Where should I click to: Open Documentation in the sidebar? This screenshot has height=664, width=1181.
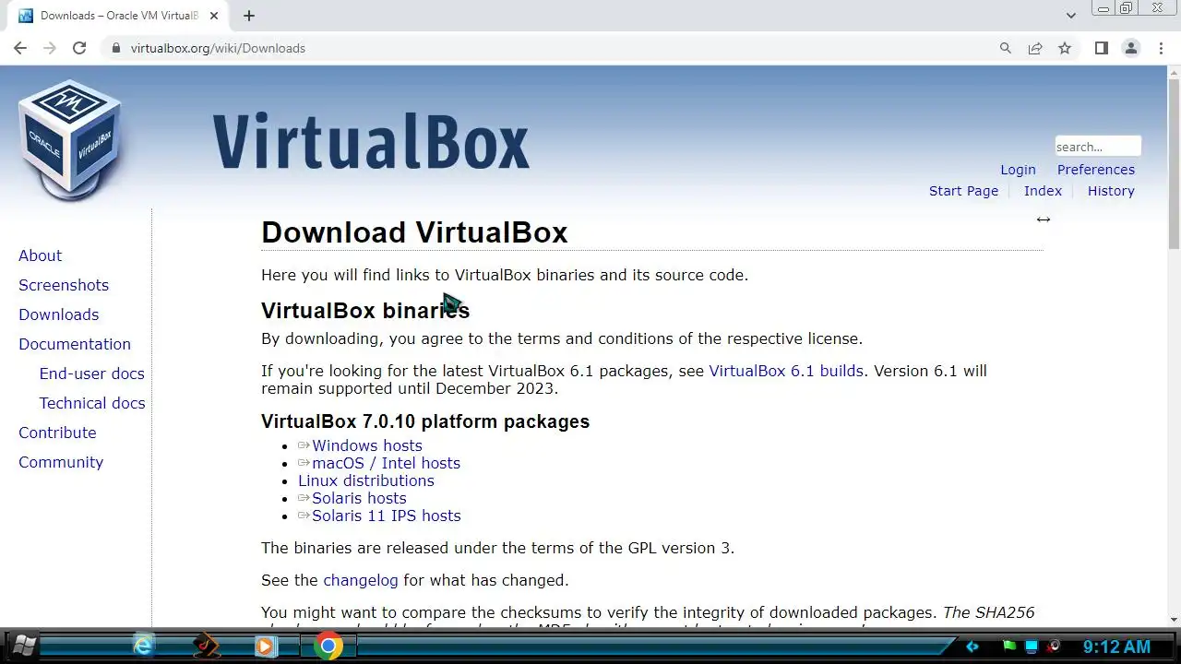coord(75,344)
